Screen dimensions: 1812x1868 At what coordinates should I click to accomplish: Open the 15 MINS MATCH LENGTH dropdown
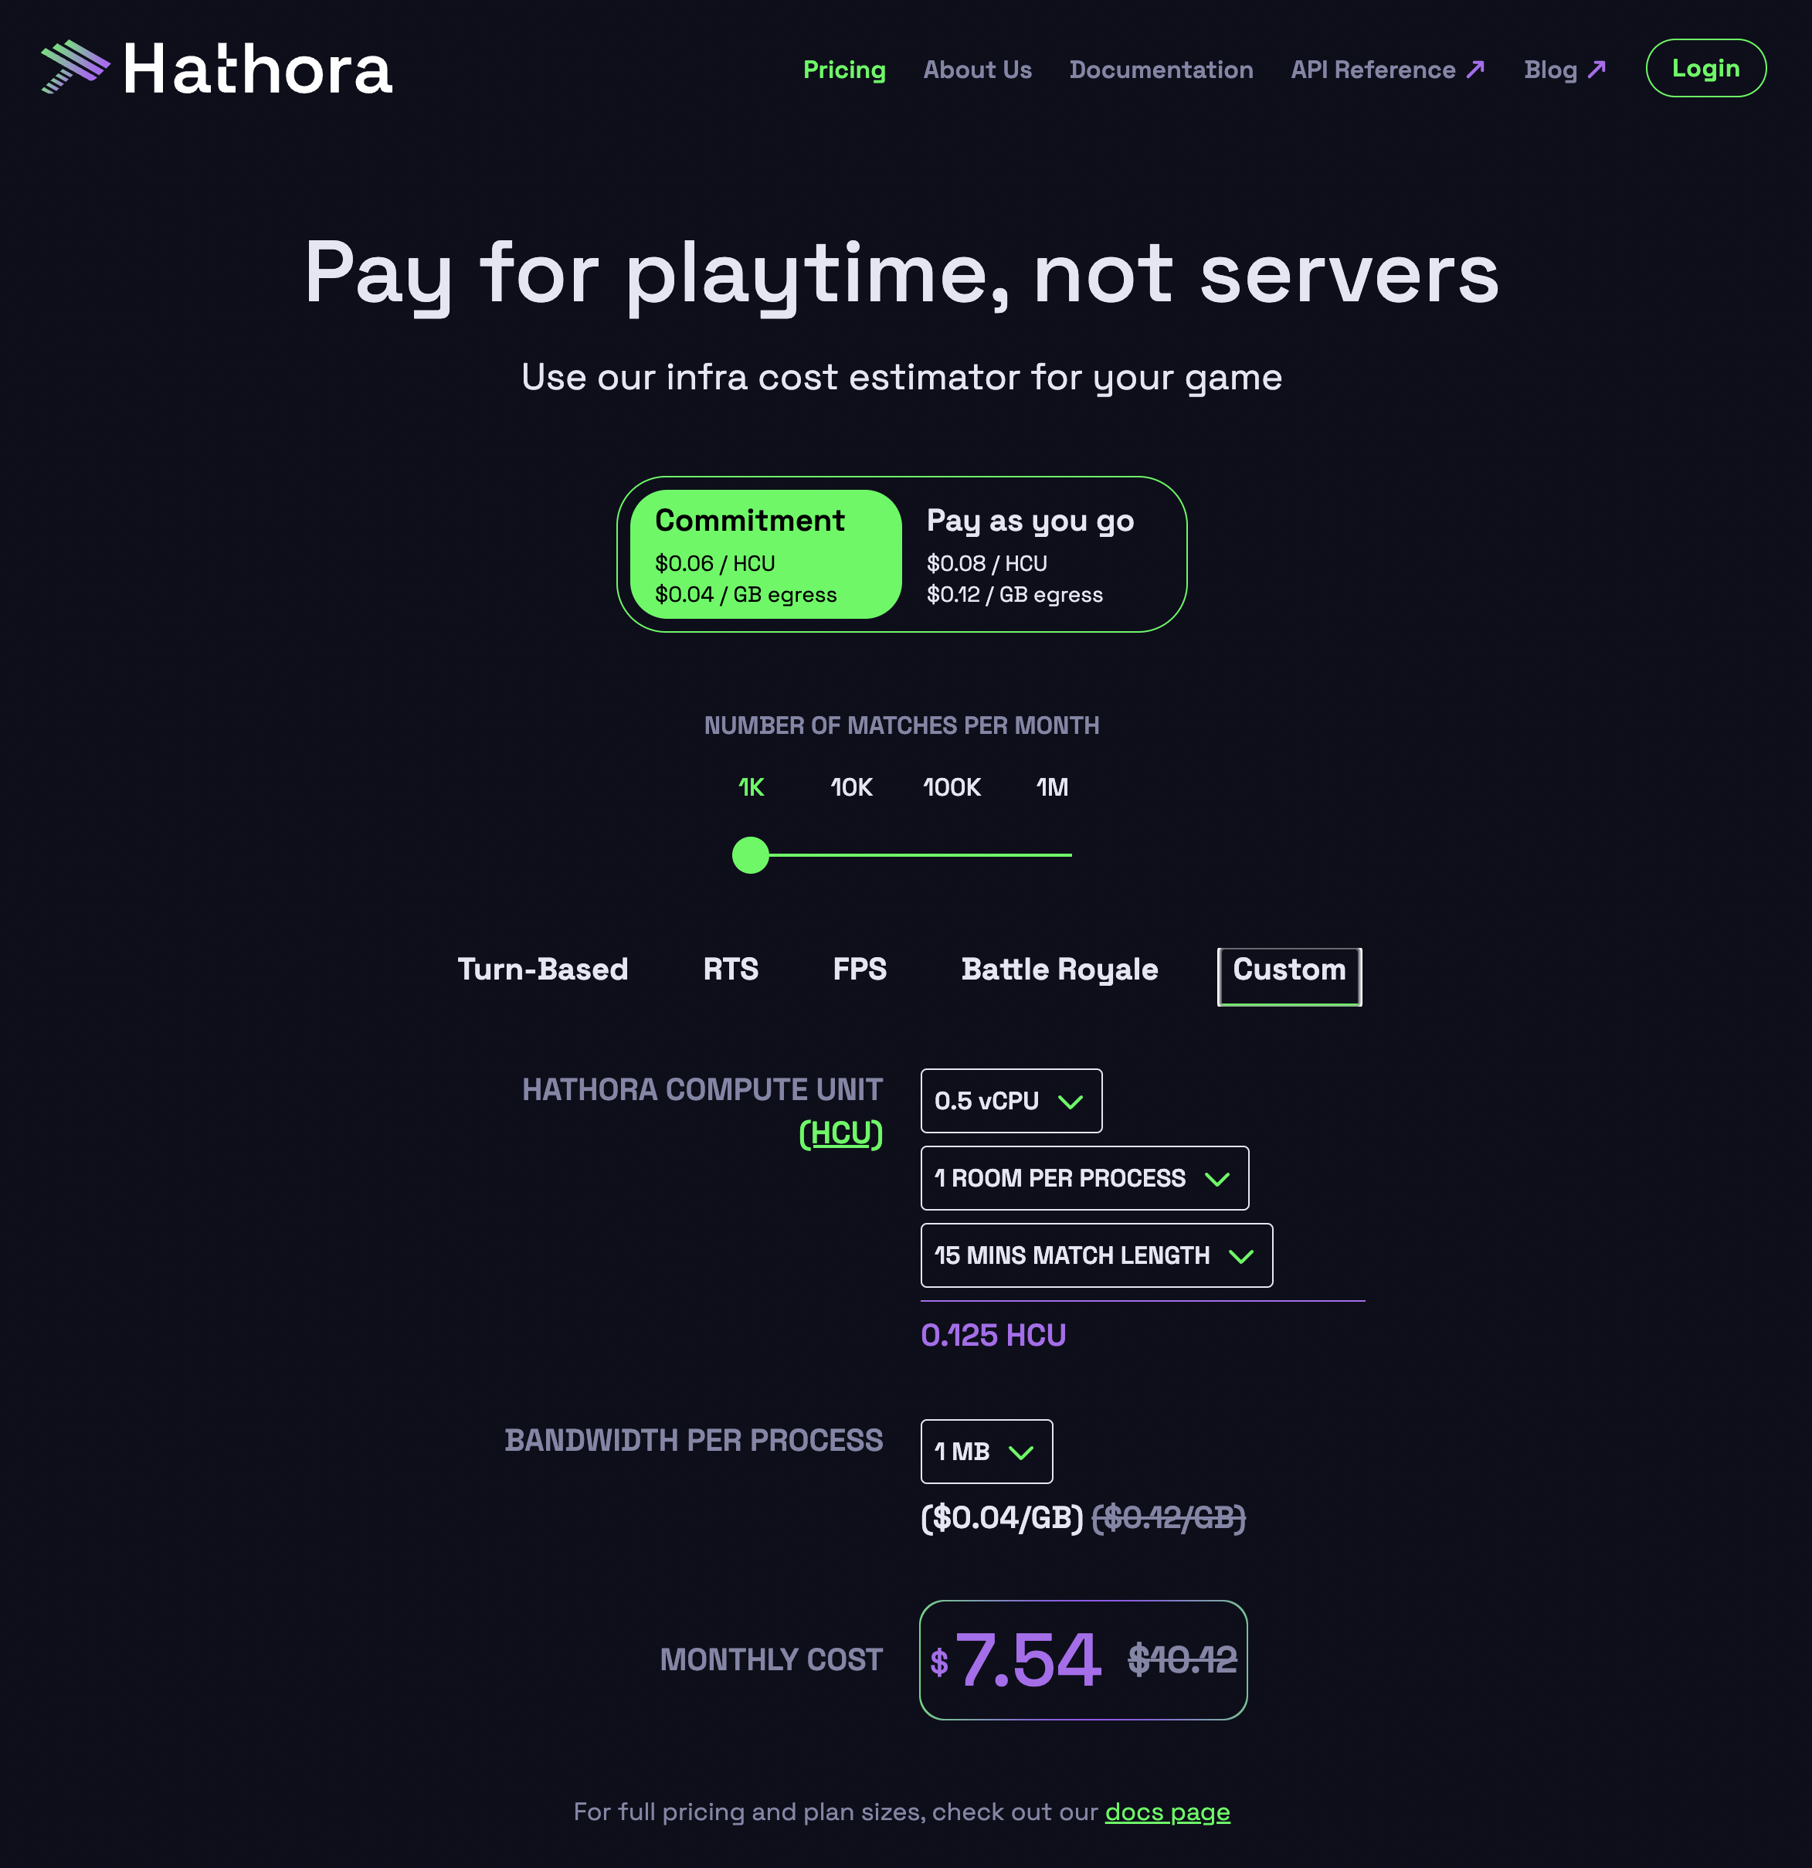click(1095, 1255)
